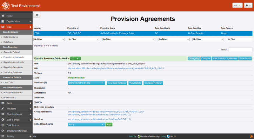254x139 pixels.
Task: Open the en language dropdown
Action: coord(237,5)
